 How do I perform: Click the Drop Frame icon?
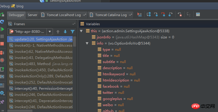(180, 14)
